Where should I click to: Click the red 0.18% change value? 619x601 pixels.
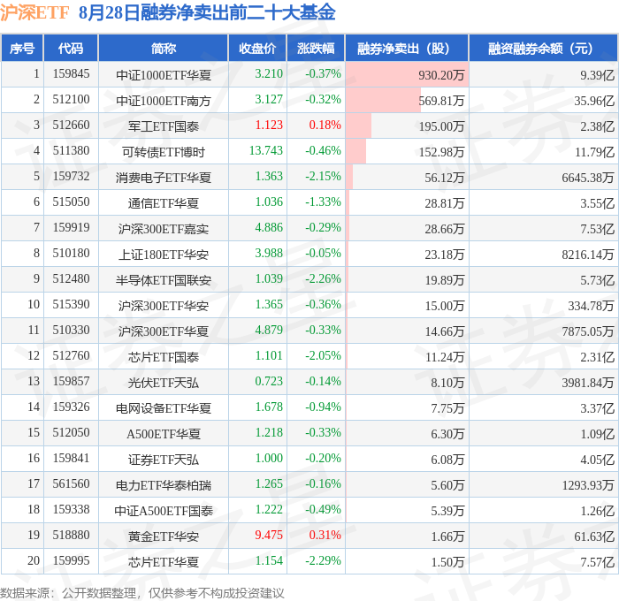[x=325, y=126]
